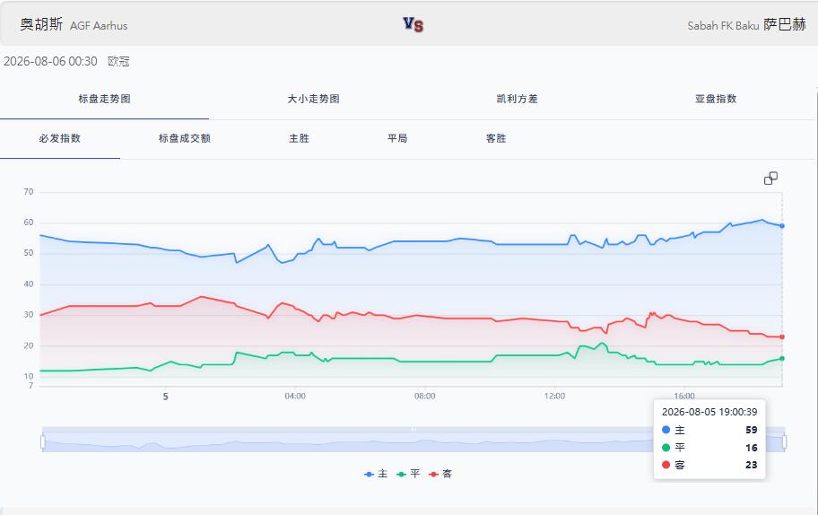Viewport: 818px width, 515px height.
Task: Switch to the 大小走势图 tab
Action: [313, 99]
